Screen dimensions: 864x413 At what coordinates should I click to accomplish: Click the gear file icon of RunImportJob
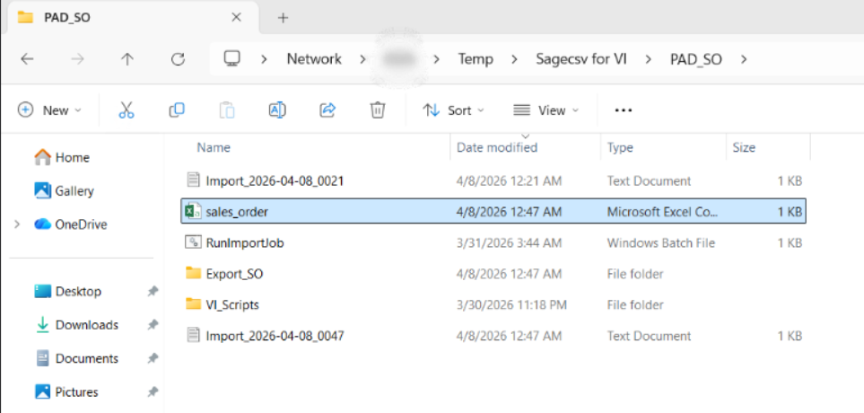point(193,242)
